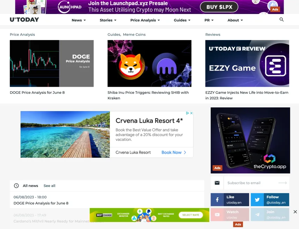Click the Telegram icon on Join button

click(257, 214)
